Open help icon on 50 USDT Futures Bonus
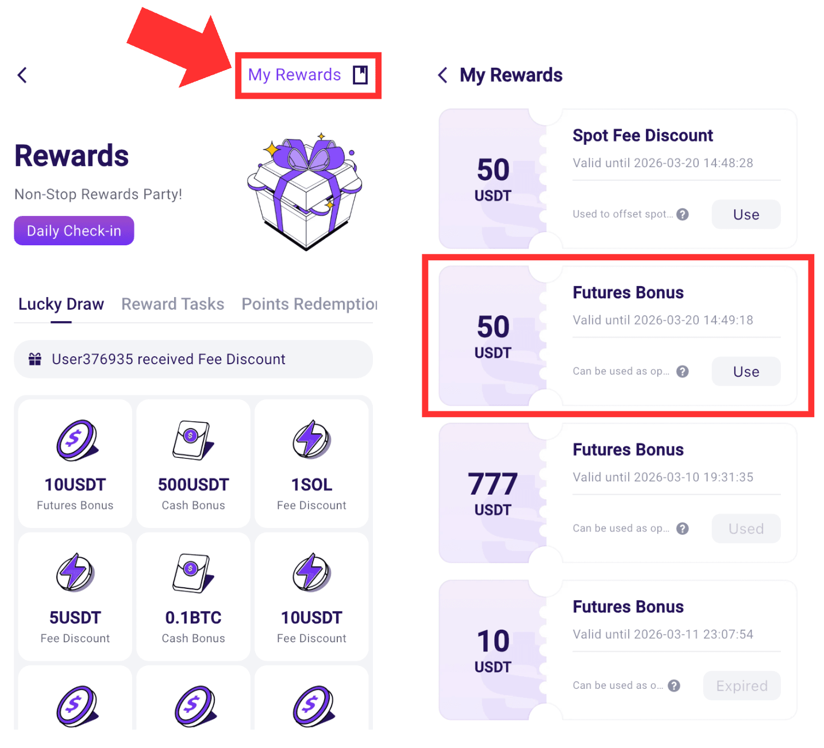The image size is (824, 748). pos(683,372)
